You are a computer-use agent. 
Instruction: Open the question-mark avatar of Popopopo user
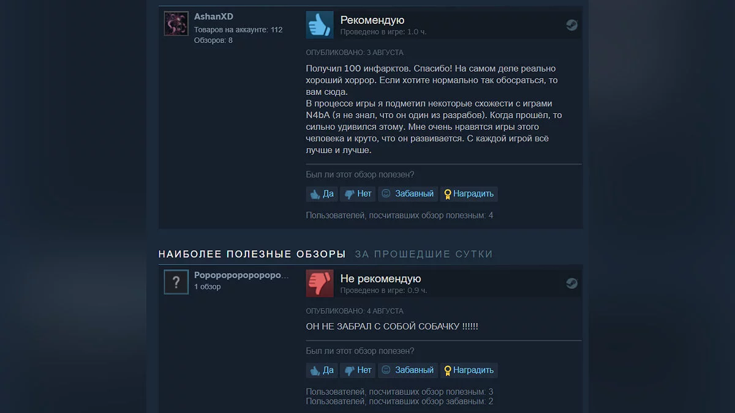pos(176,282)
